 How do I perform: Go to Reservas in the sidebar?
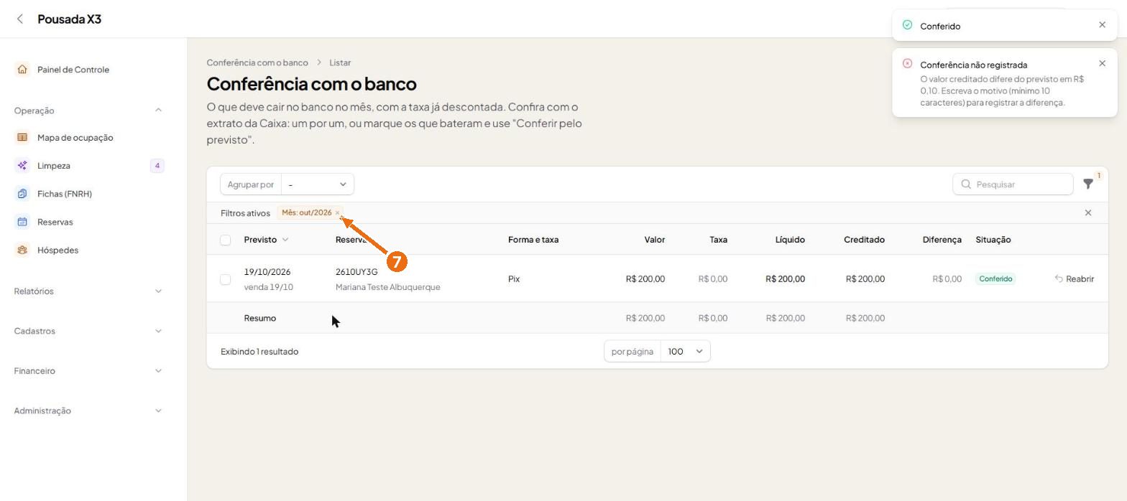point(55,222)
